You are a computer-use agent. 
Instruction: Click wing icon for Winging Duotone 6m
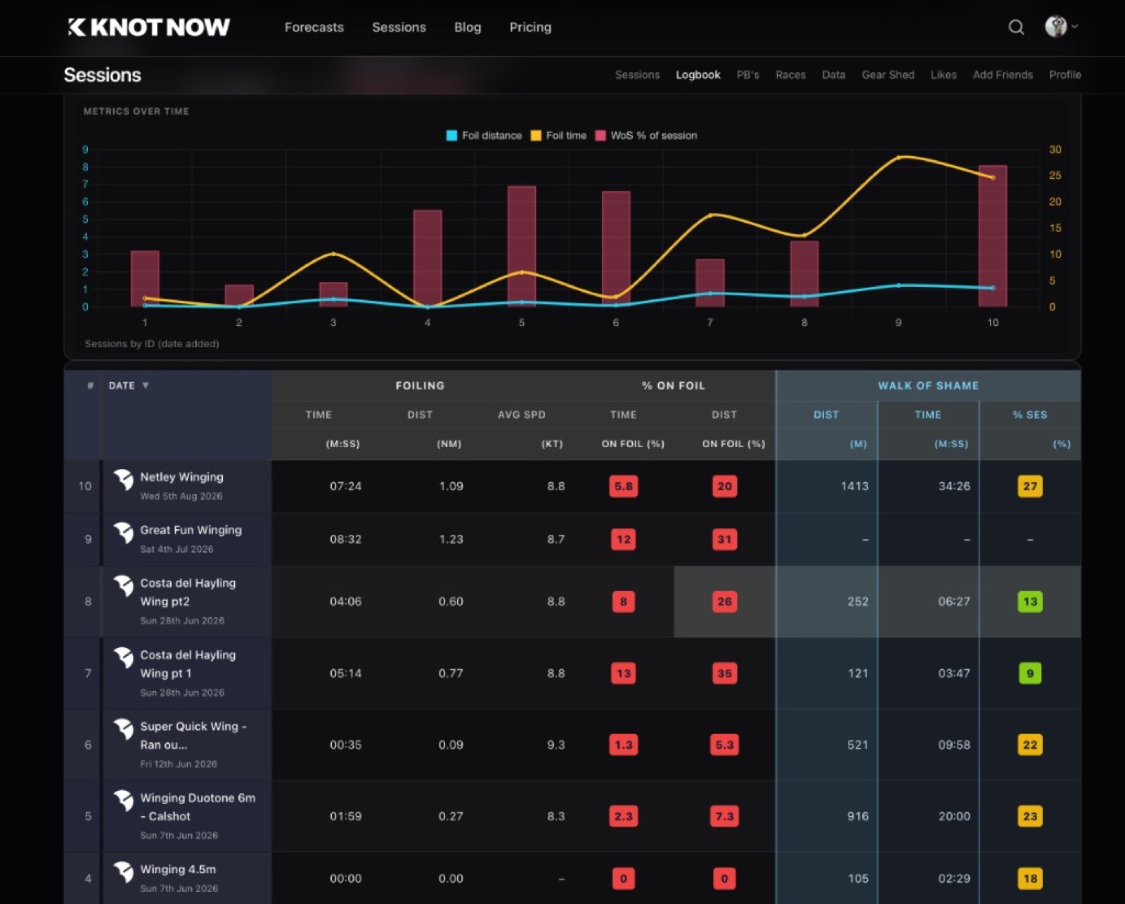pyautogui.click(x=124, y=801)
